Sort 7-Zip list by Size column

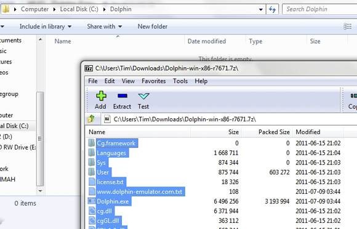point(216,132)
